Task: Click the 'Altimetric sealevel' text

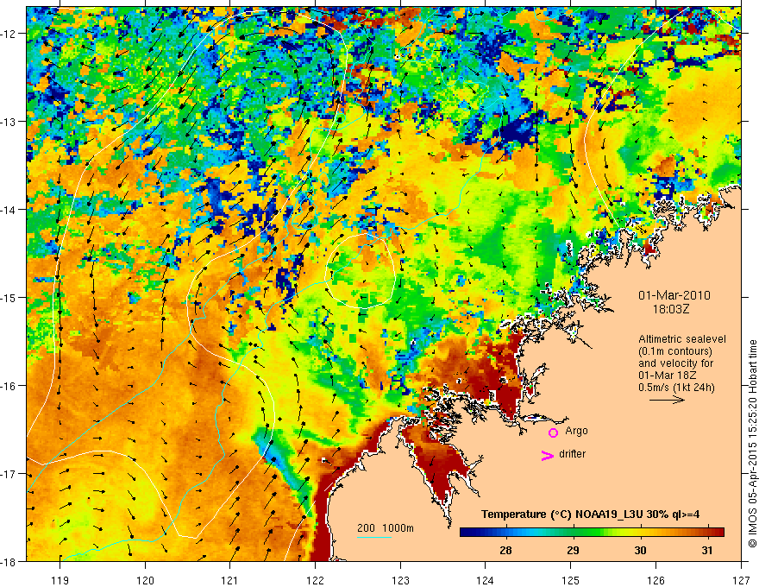Action: (x=682, y=339)
